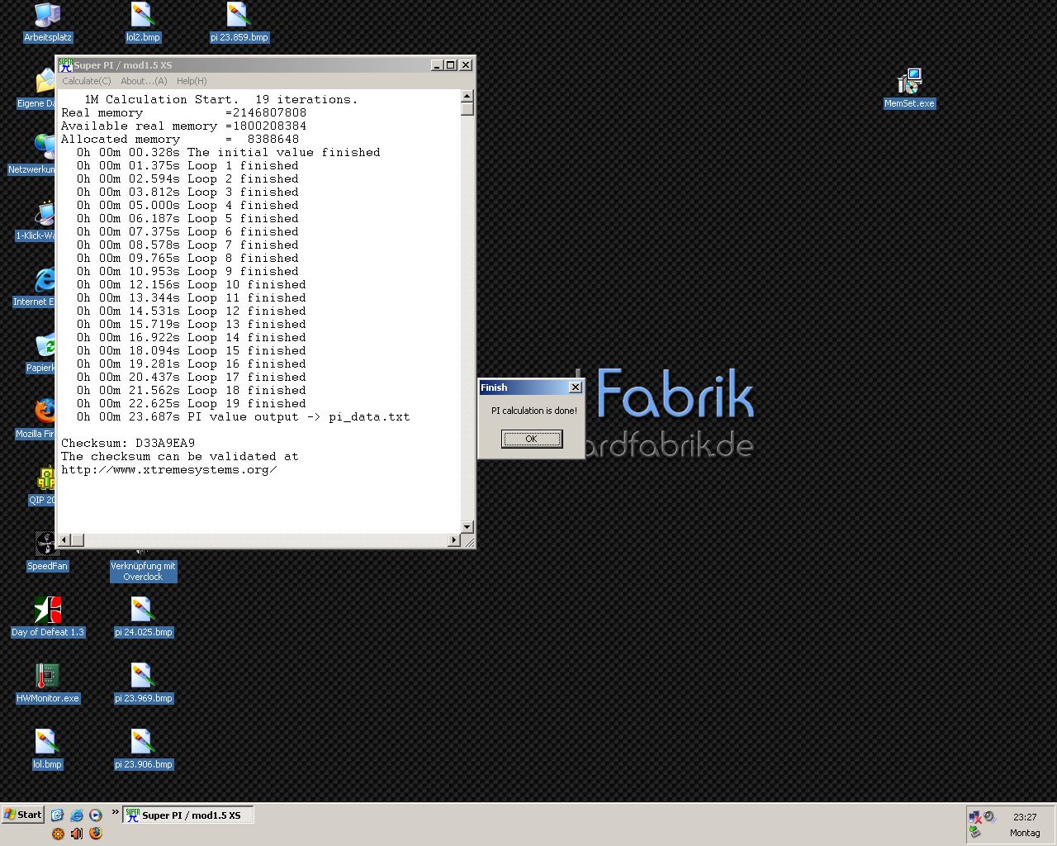Image resolution: width=1057 pixels, height=846 pixels.
Task: Click the '1M Calculation Start' line
Action: click(x=221, y=99)
